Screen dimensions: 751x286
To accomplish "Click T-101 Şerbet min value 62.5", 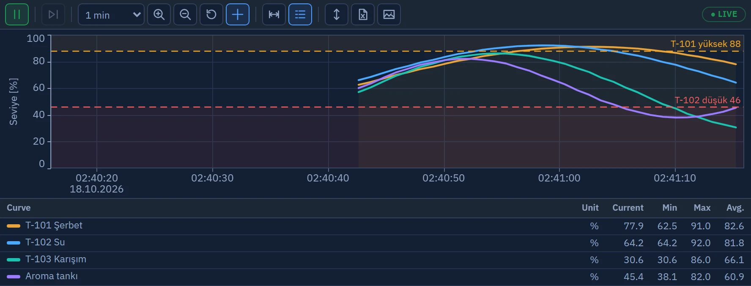I will click(667, 226).
